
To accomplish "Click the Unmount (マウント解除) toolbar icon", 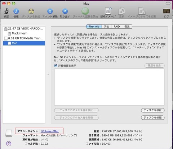I will [x=50, y=11].
